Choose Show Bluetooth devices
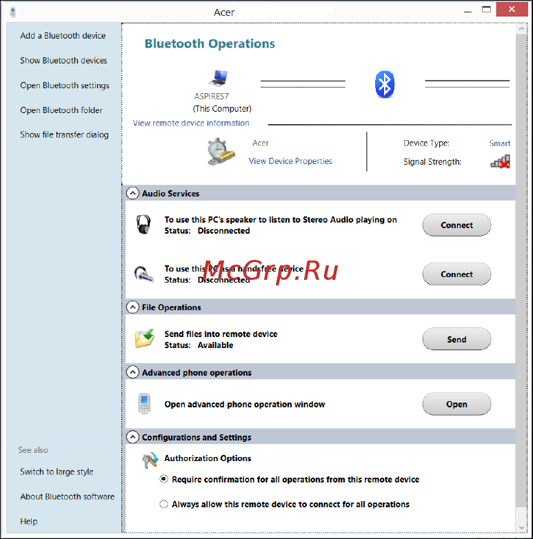 pyautogui.click(x=63, y=60)
